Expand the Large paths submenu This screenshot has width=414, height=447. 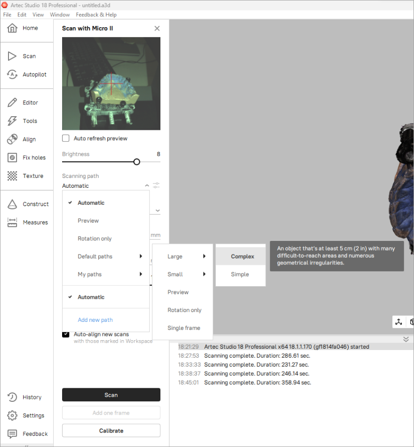(x=183, y=256)
